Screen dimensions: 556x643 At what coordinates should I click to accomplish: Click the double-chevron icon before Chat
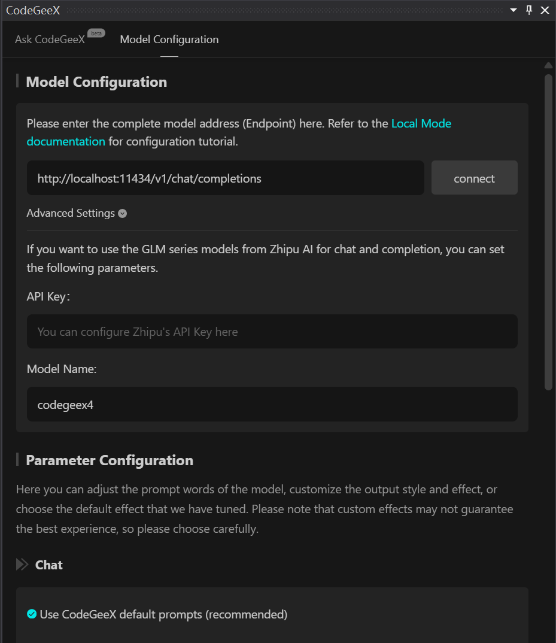click(x=22, y=564)
